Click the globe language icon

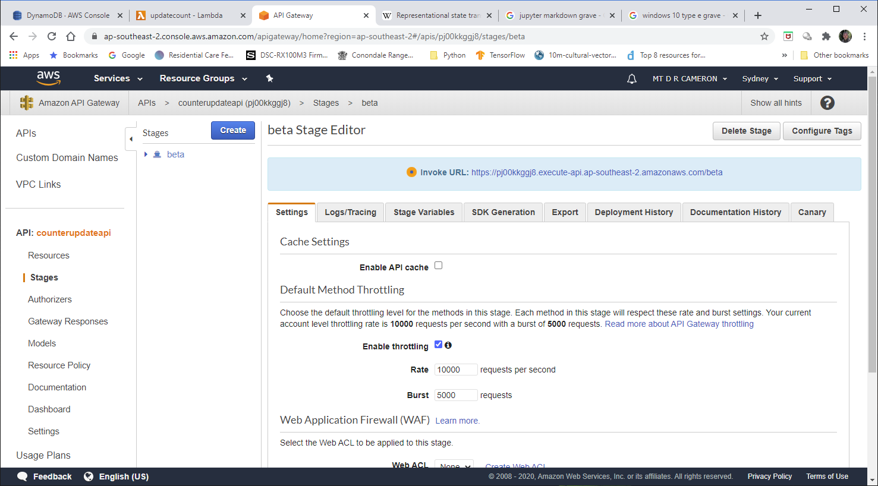(x=89, y=476)
